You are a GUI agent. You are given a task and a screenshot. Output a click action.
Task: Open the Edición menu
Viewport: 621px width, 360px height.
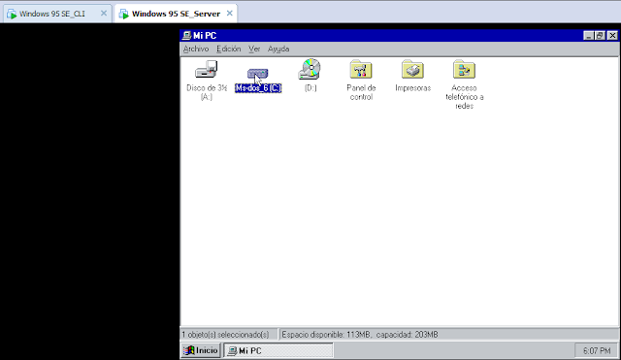pos(229,49)
